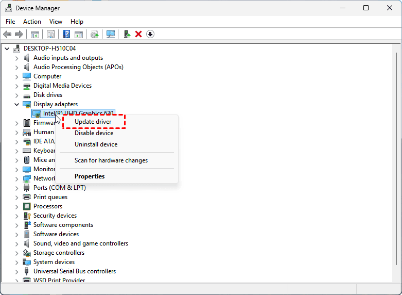The image size is (402, 295).
Task: Collapse the DESKTOP-H510C04 root node
Action: point(7,48)
